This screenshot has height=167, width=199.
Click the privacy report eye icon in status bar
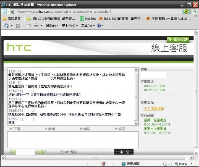104,164
